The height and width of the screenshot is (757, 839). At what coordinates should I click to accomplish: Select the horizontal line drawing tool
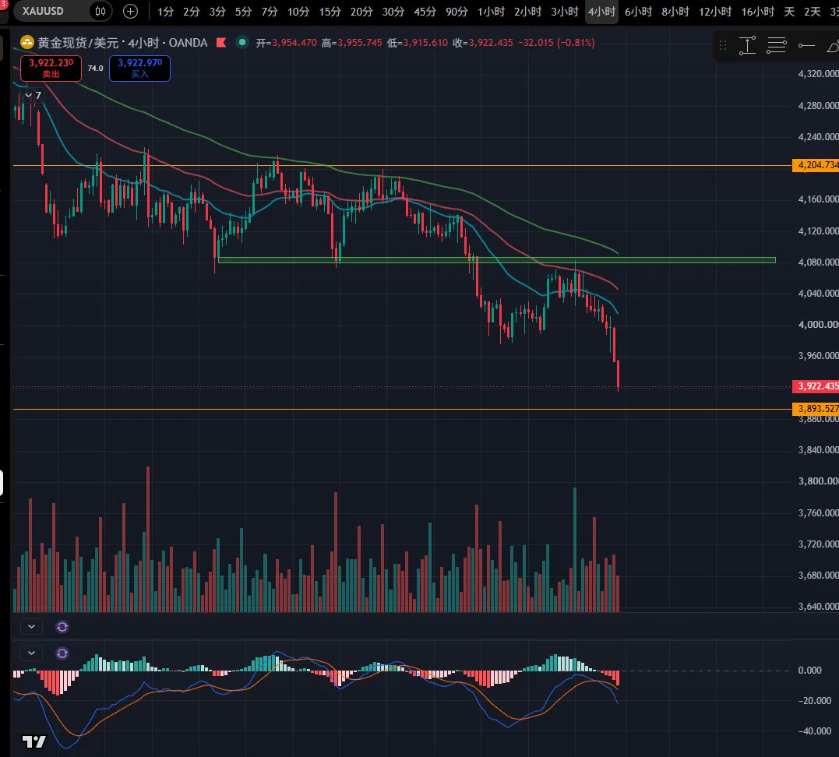coord(806,45)
